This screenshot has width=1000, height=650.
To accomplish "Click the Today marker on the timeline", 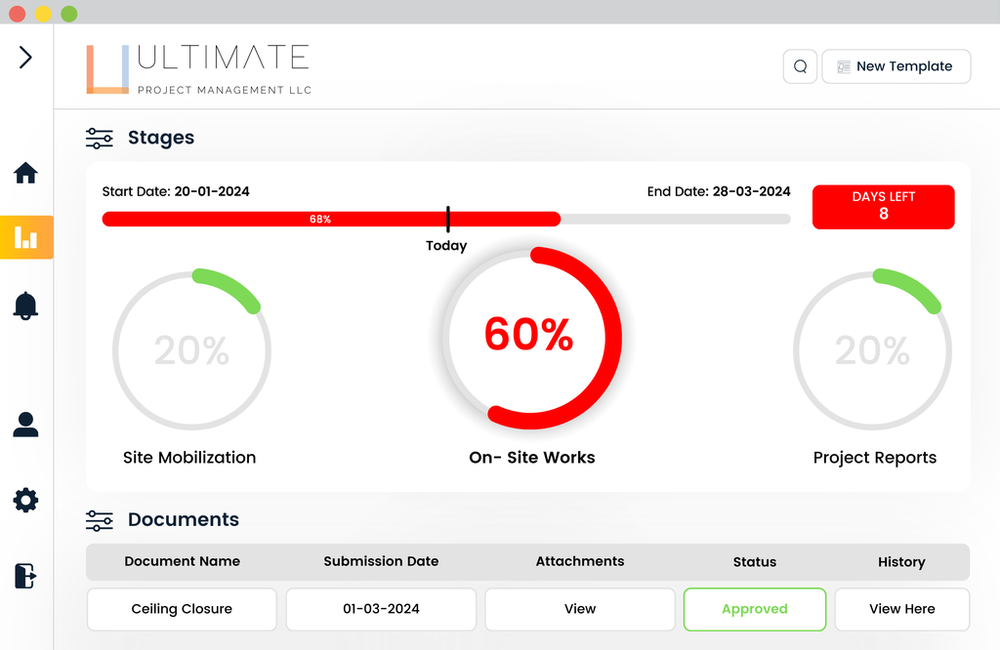I will coord(447,221).
